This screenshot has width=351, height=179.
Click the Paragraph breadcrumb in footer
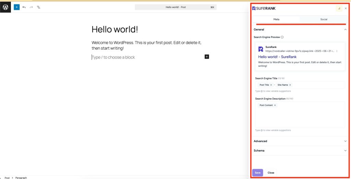point(21,178)
